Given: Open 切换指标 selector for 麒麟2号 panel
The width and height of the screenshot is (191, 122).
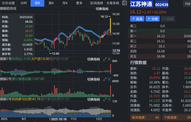Looking at the screenshot, I should [x=94, y=79].
